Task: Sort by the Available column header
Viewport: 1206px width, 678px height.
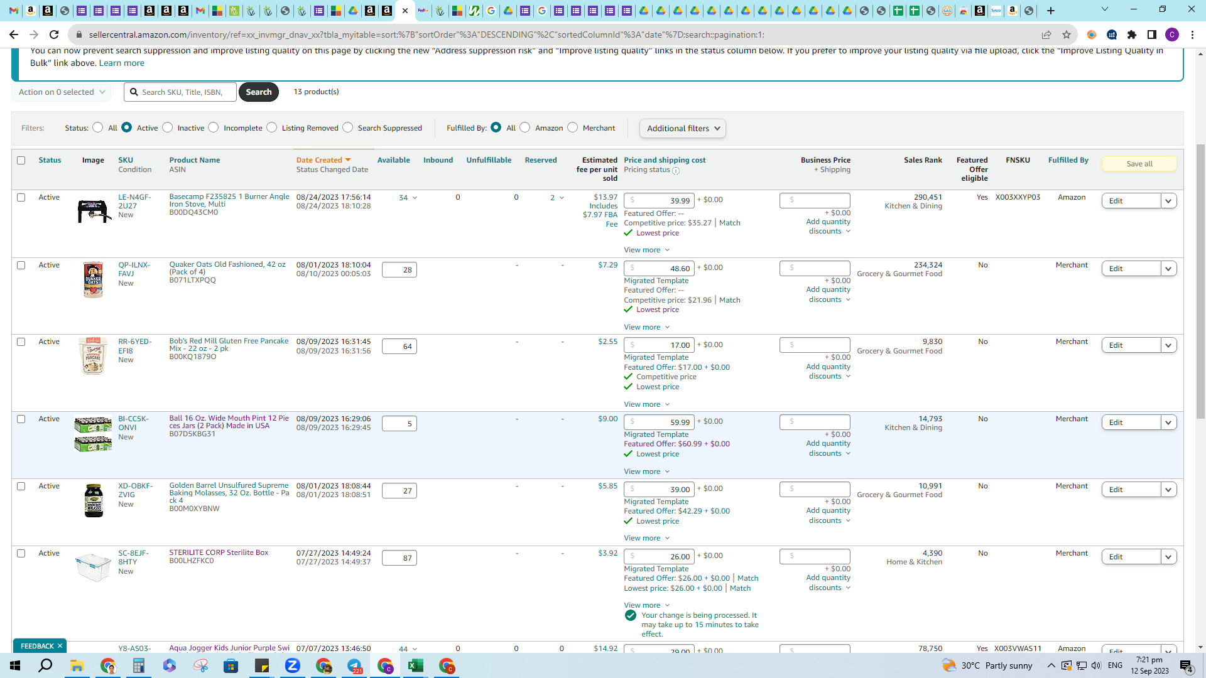Action: (x=393, y=160)
